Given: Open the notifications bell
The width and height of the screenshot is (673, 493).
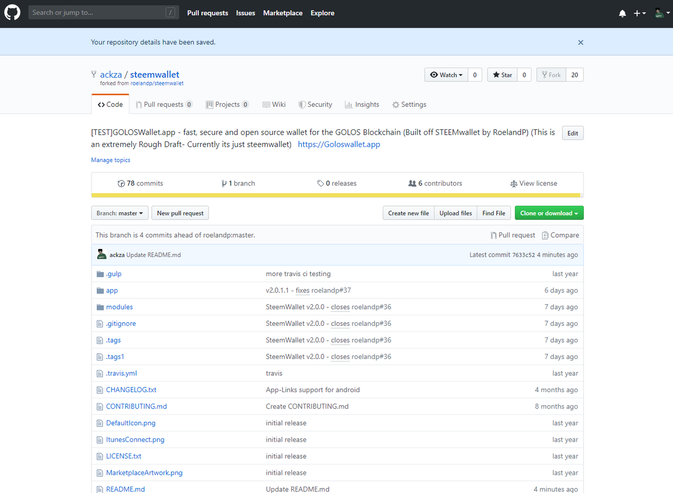Looking at the screenshot, I should point(623,13).
